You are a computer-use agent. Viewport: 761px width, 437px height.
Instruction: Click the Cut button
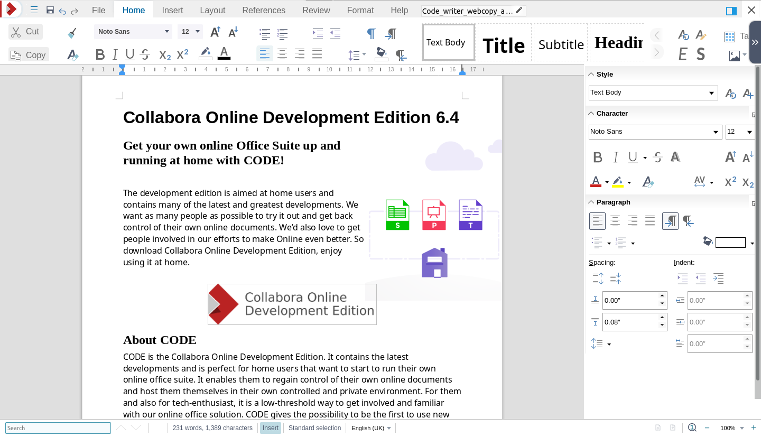click(25, 32)
